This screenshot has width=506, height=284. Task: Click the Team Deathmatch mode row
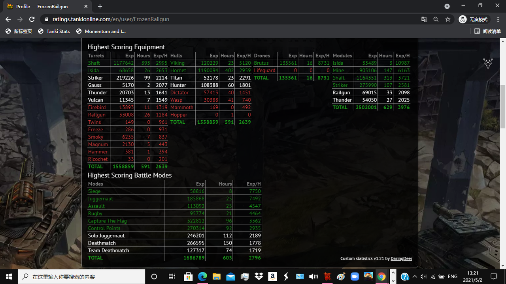174,250
